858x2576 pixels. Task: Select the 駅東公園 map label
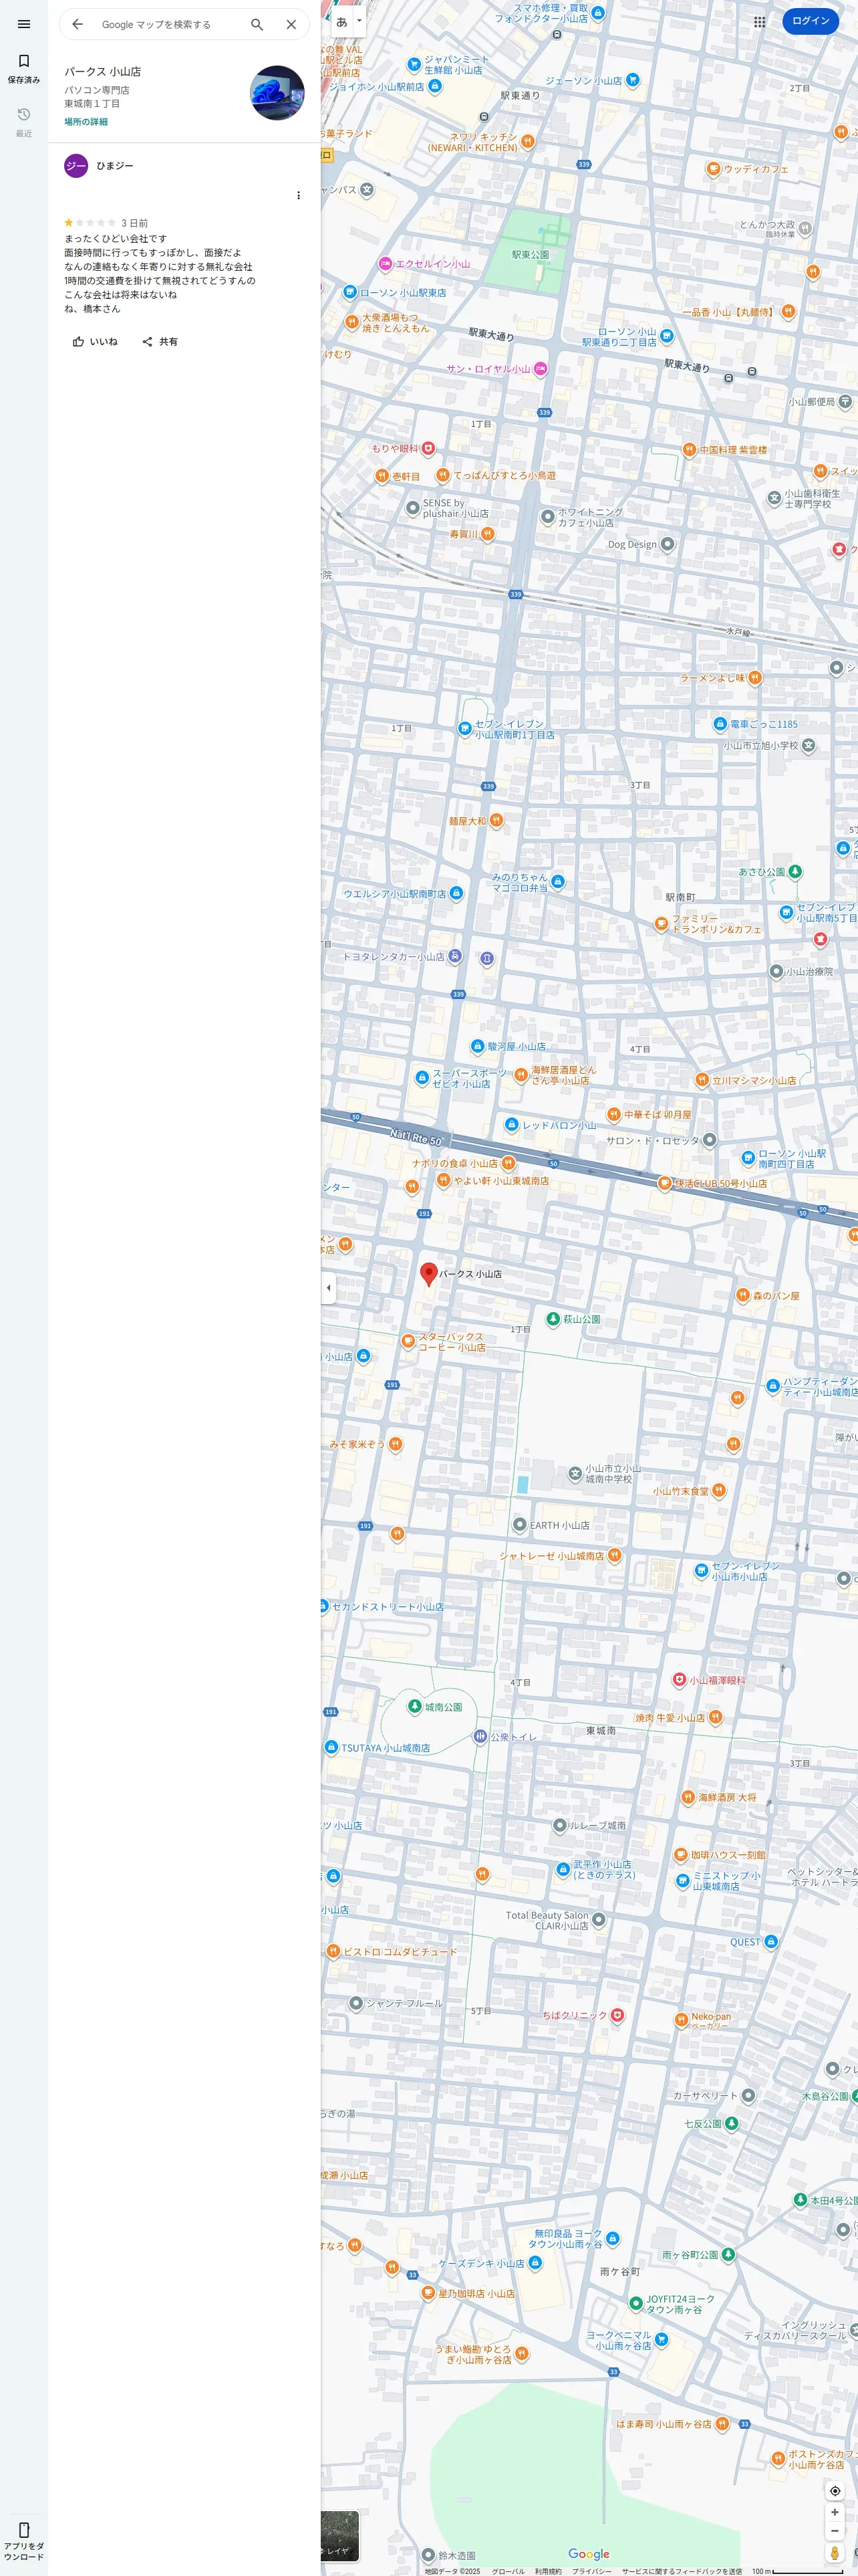[x=531, y=255]
